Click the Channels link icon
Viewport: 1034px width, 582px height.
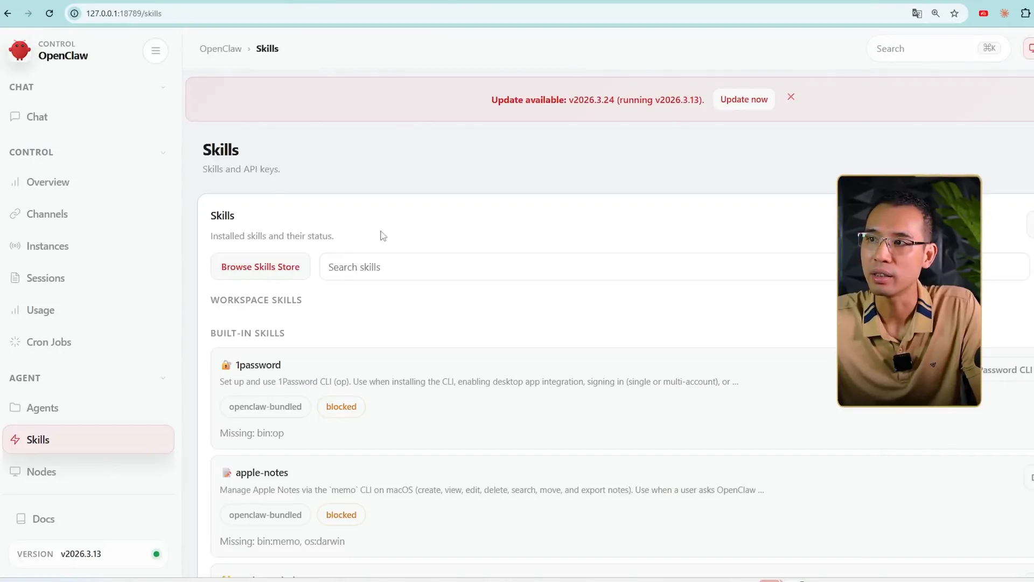[15, 214]
